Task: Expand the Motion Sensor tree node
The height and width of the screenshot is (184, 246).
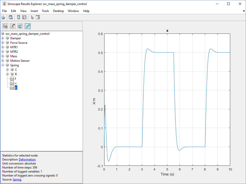Action: [x=3, y=60]
